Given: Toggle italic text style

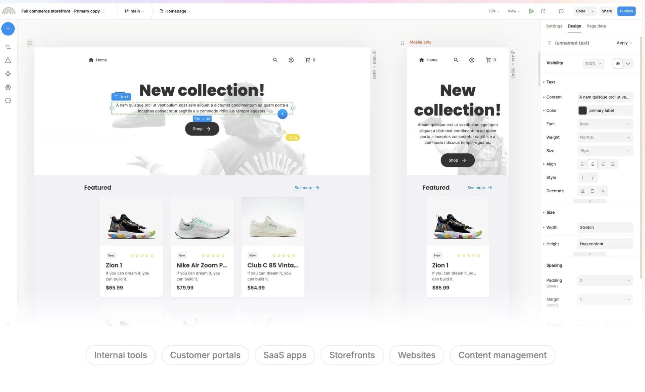Looking at the screenshot, I should 593,178.
